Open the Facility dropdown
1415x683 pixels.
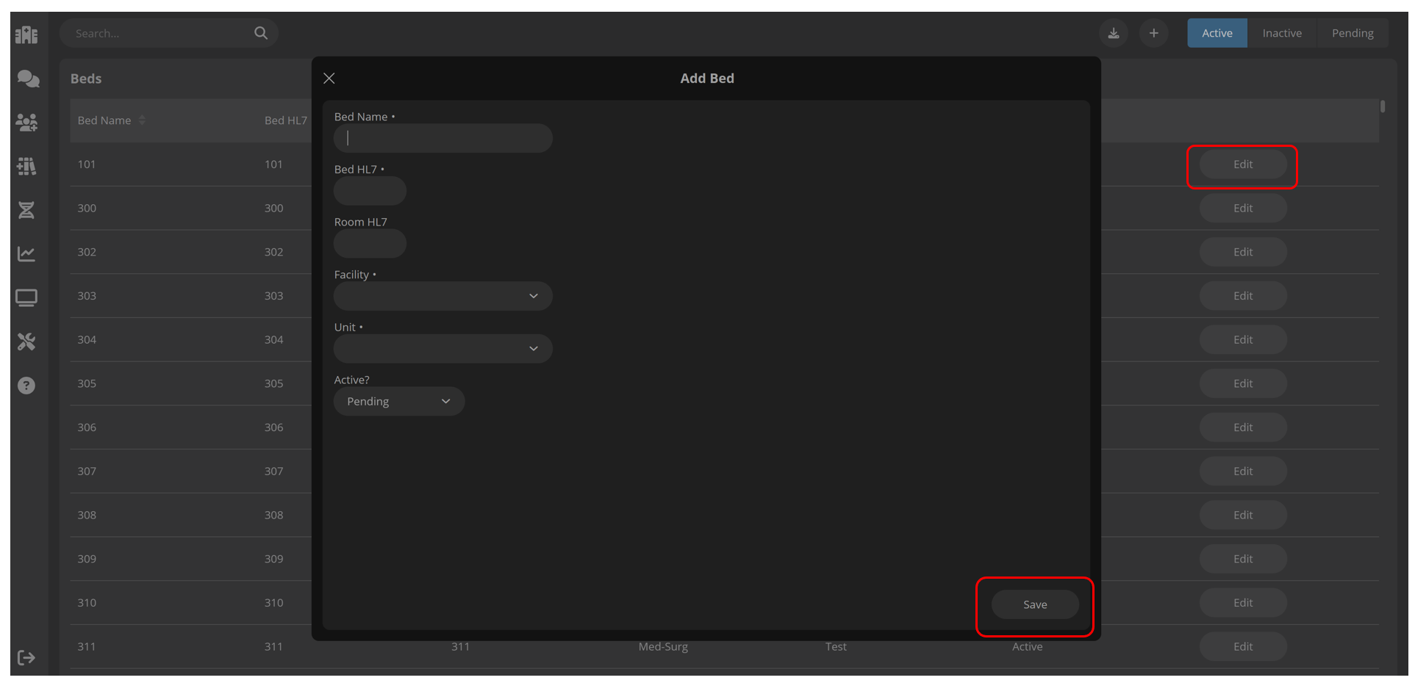(443, 296)
